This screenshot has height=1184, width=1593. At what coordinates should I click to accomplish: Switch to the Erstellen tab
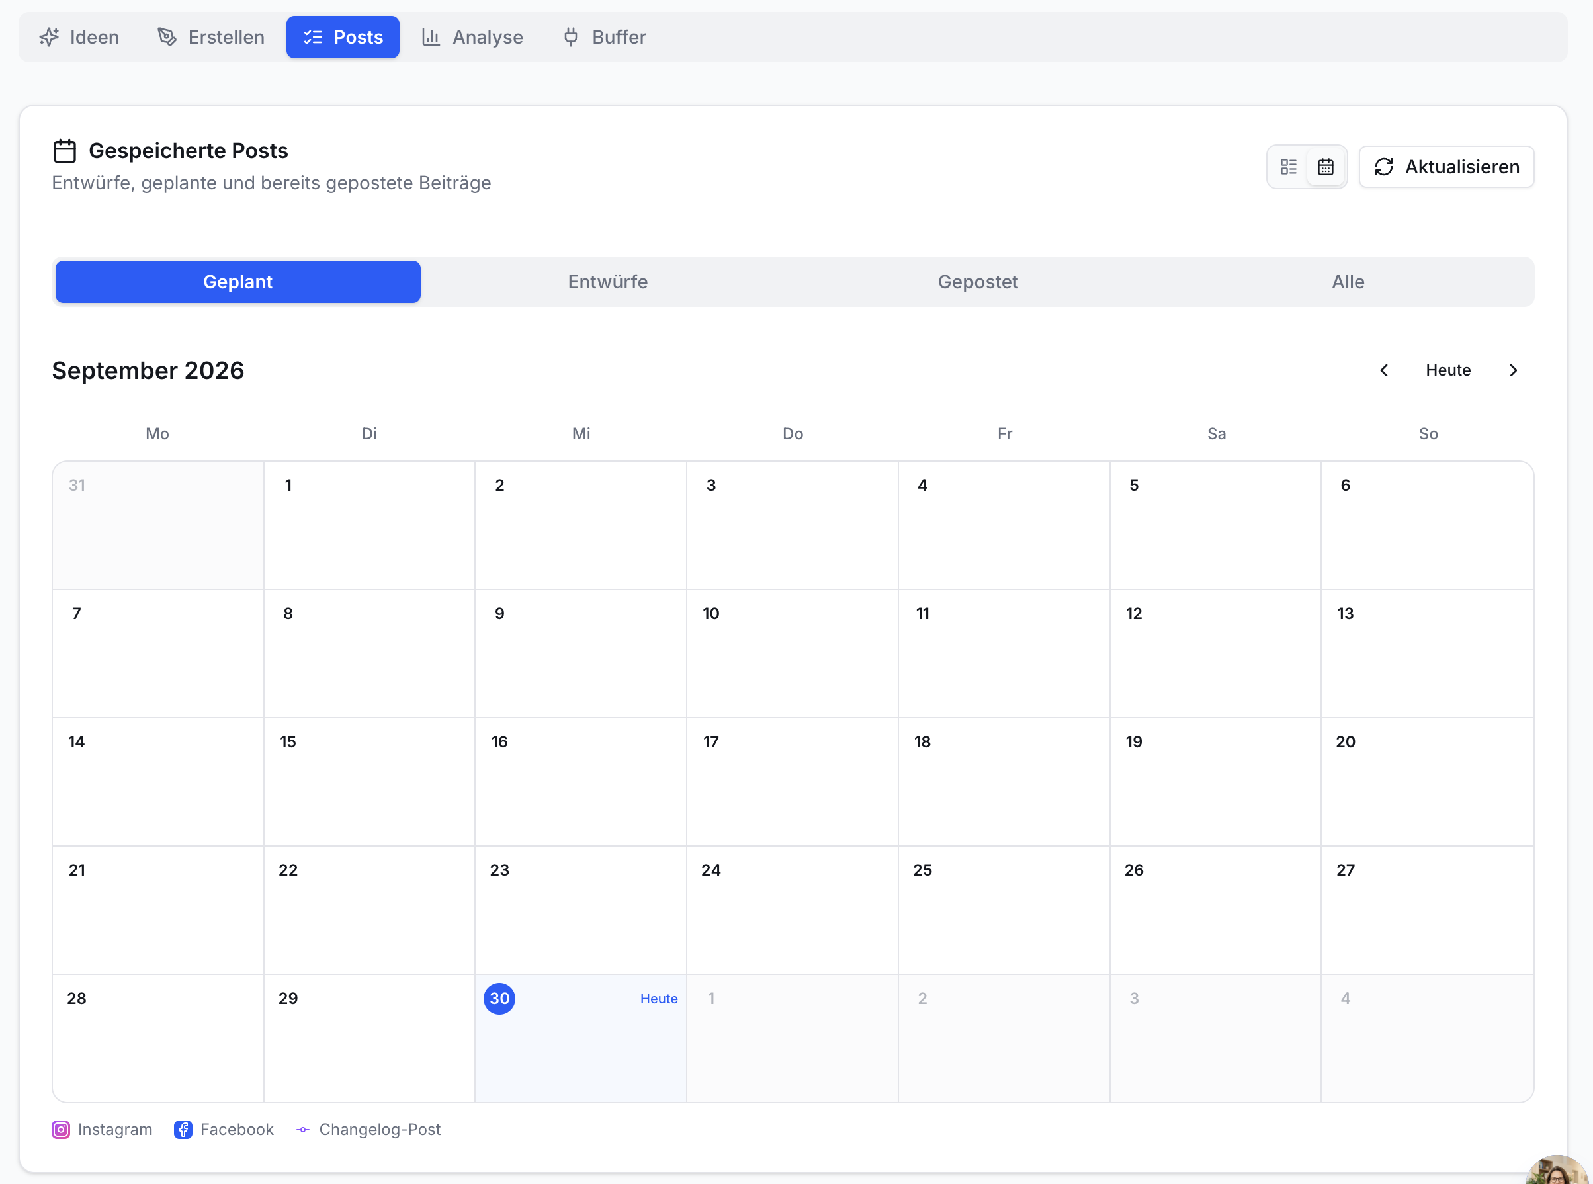tap(210, 37)
